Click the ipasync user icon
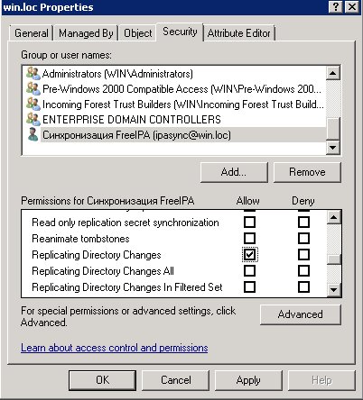 pyautogui.click(x=33, y=134)
